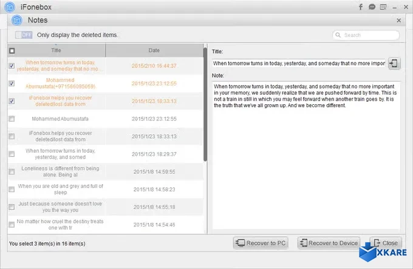Click the Notes panel cube icon
Screen dimensions: 413x269
[x=17, y=20]
